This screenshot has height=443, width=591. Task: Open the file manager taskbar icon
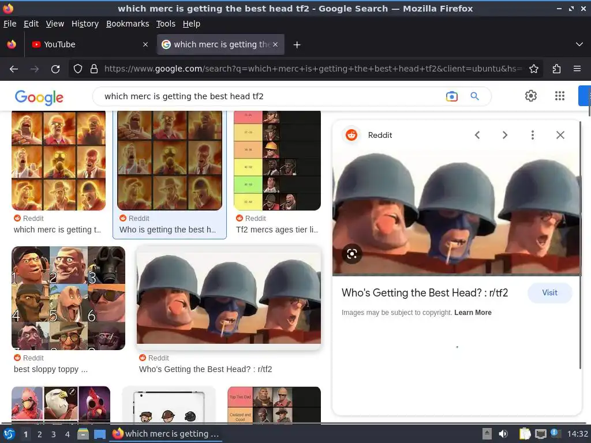83,434
